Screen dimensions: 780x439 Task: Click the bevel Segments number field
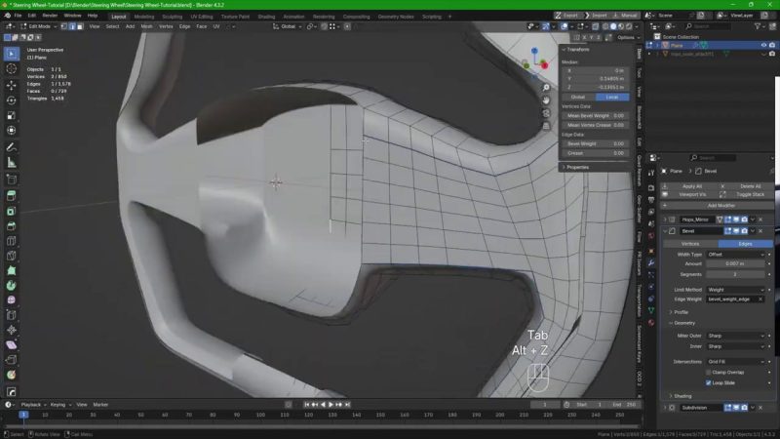point(735,274)
